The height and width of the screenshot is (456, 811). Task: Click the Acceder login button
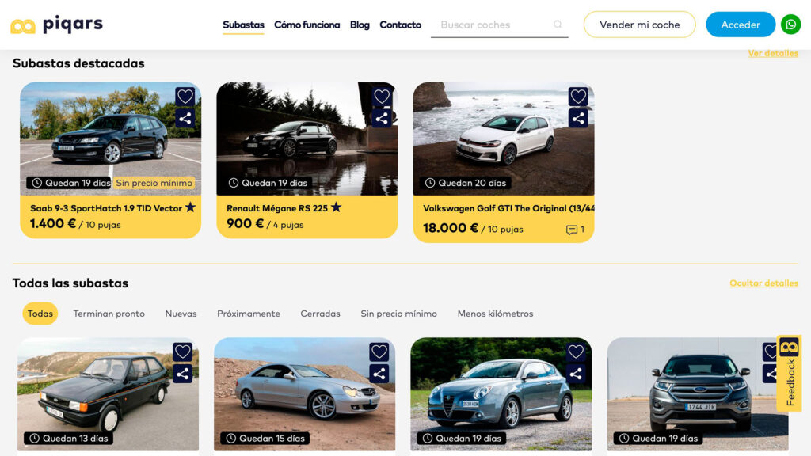point(741,25)
